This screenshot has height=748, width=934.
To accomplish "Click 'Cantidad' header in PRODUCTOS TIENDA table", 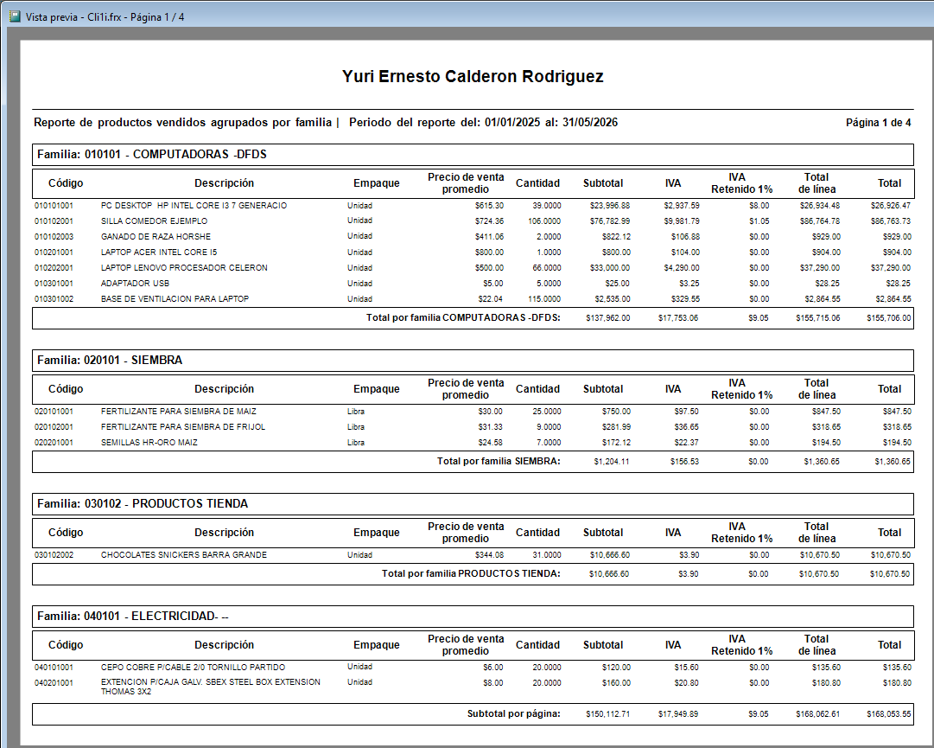I will (537, 533).
